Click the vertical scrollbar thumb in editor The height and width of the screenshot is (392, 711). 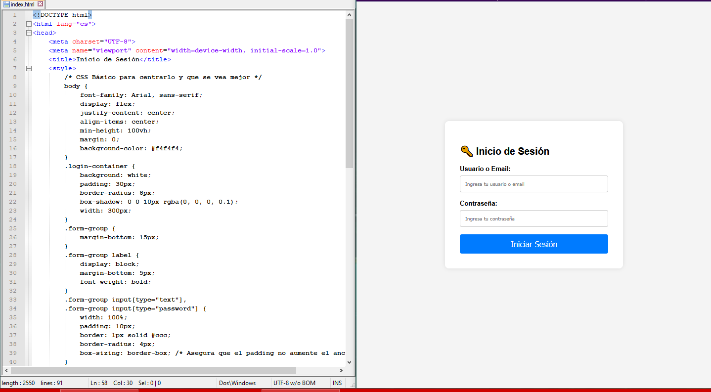349,94
